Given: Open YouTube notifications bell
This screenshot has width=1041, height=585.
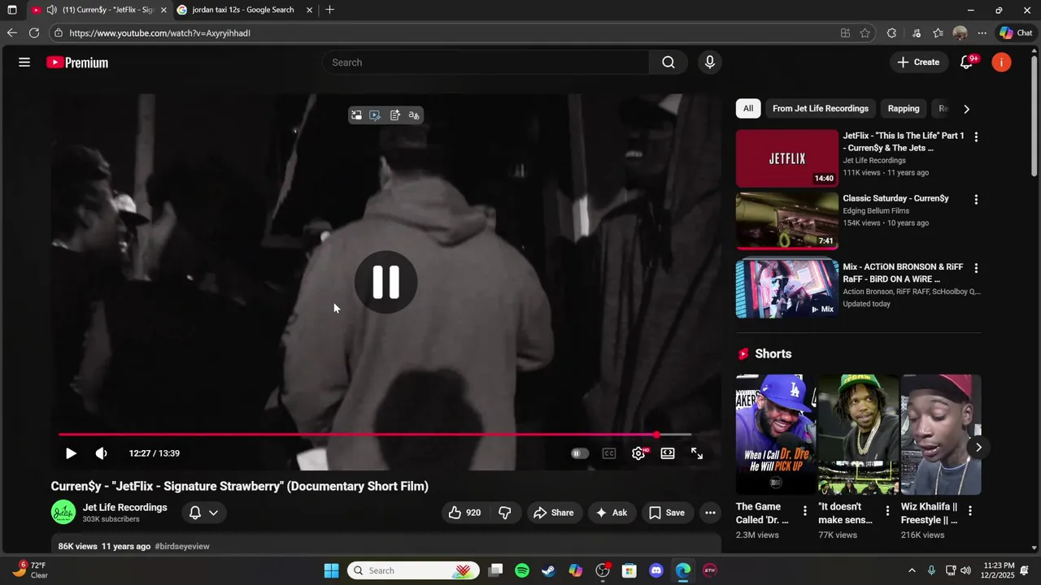Looking at the screenshot, I should [967, 63].
